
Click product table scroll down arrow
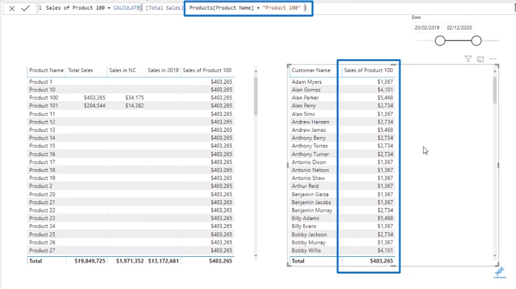[255, 256]
